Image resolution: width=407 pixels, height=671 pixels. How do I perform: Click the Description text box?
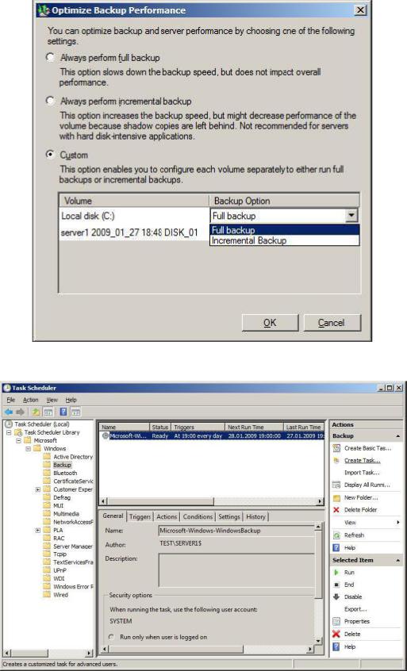point(236,570)
